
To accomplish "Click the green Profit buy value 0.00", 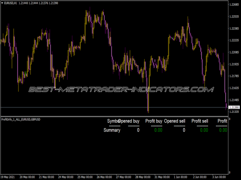I will [158, 130].
